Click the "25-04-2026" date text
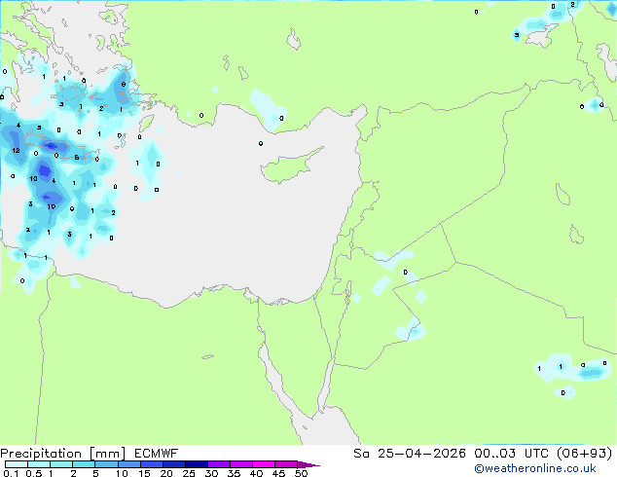 click(421, 454)
